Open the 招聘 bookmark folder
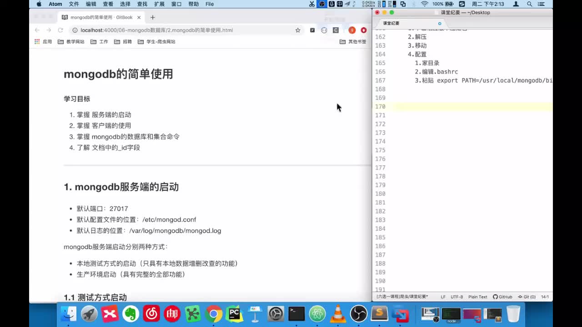This screenshot has width=582, height=327. point(123,41)
